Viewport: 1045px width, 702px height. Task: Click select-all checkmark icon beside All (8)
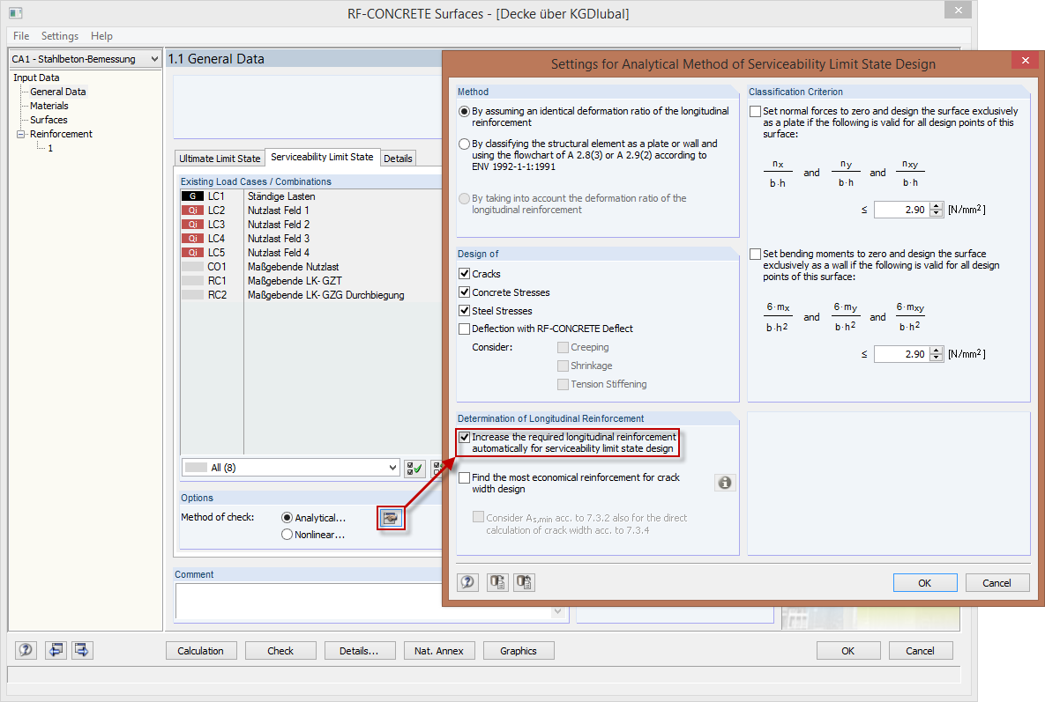[x=414, y=468]
